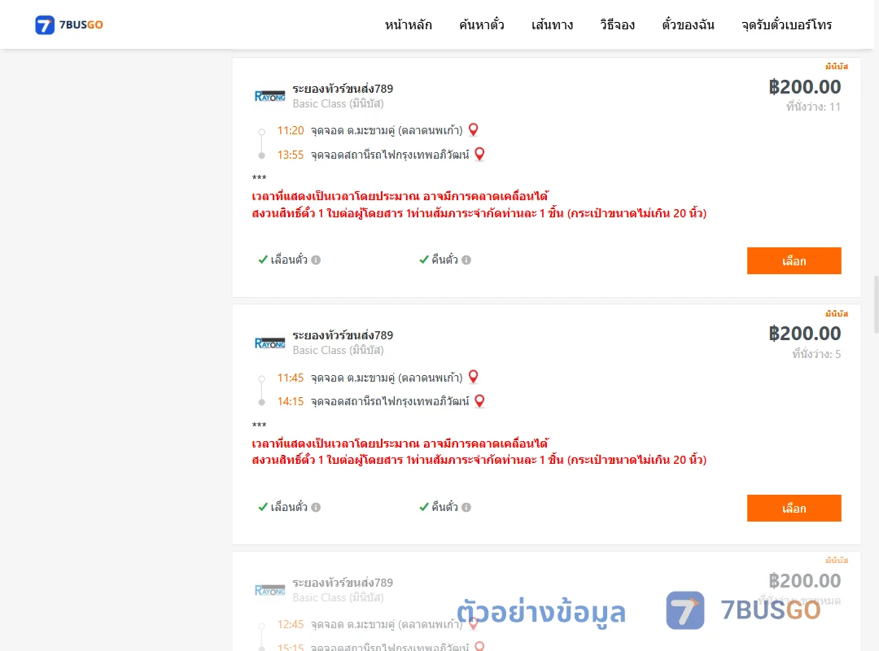
Task: Click the page scrollbar thumb on the right
Action: 877,304
